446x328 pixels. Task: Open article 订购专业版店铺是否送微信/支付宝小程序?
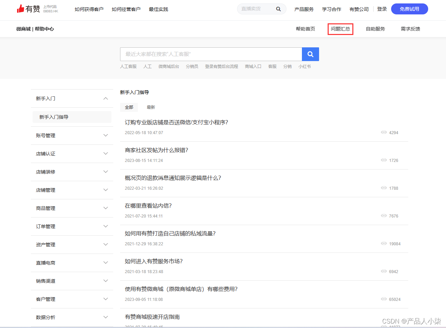(176, 122)
